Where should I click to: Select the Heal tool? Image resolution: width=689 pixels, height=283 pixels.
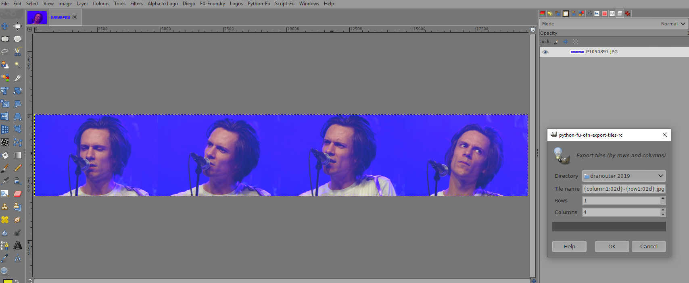coord(5,220)
